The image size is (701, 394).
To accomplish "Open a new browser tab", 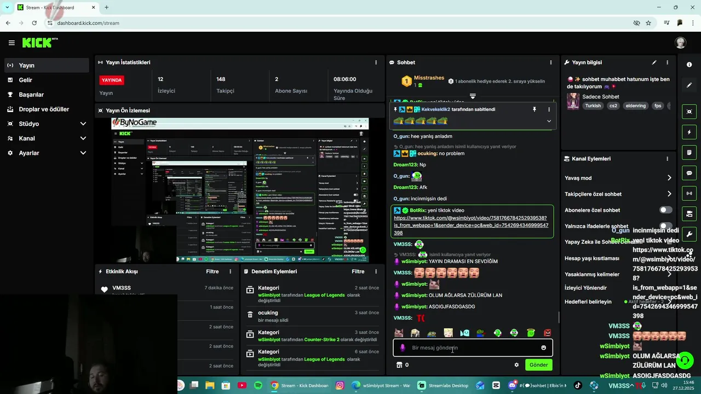I will [x=106, y=8].
